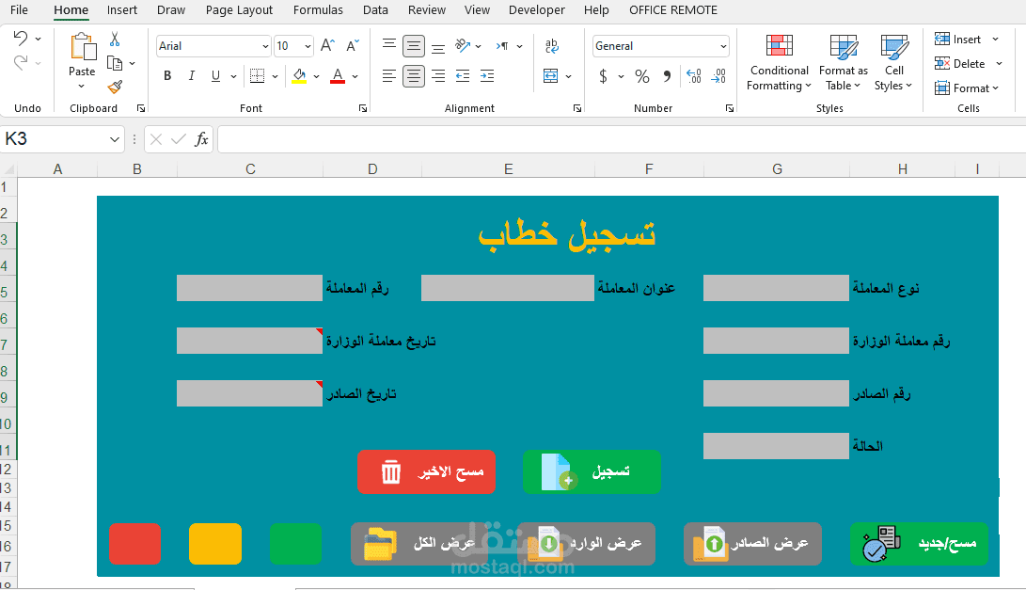The image size is (1026, 590).
Task: Decrease indent icon in Alignment group
Action: (x=463, y=76)
